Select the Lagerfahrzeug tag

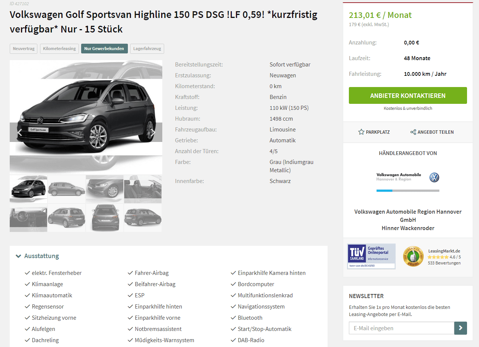147,49
